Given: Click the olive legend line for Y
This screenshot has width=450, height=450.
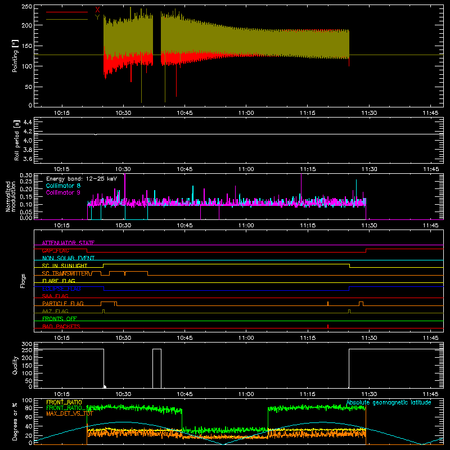Looking at the screenshot, I should [67, 20].
